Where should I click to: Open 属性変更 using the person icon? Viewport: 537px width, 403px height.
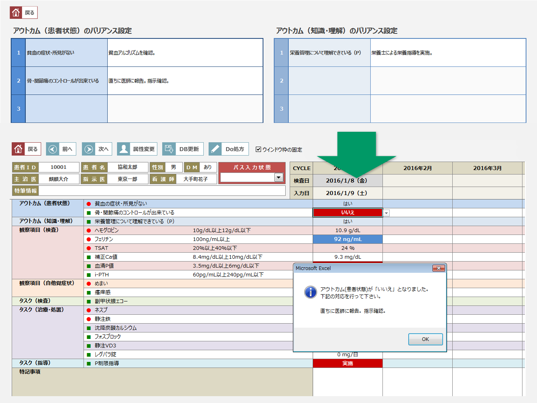(x=124, y=149)
